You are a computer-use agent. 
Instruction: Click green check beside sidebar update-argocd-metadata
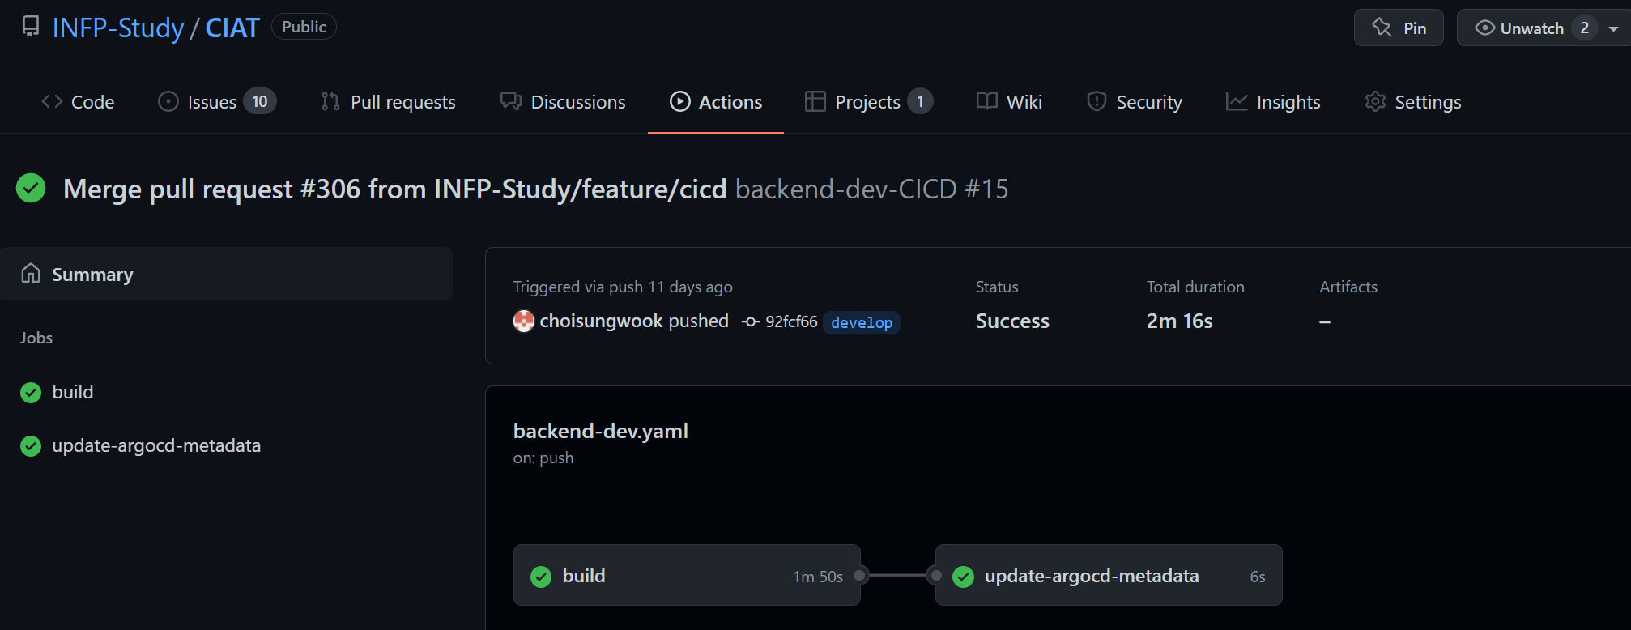click(x=31, y=446)
